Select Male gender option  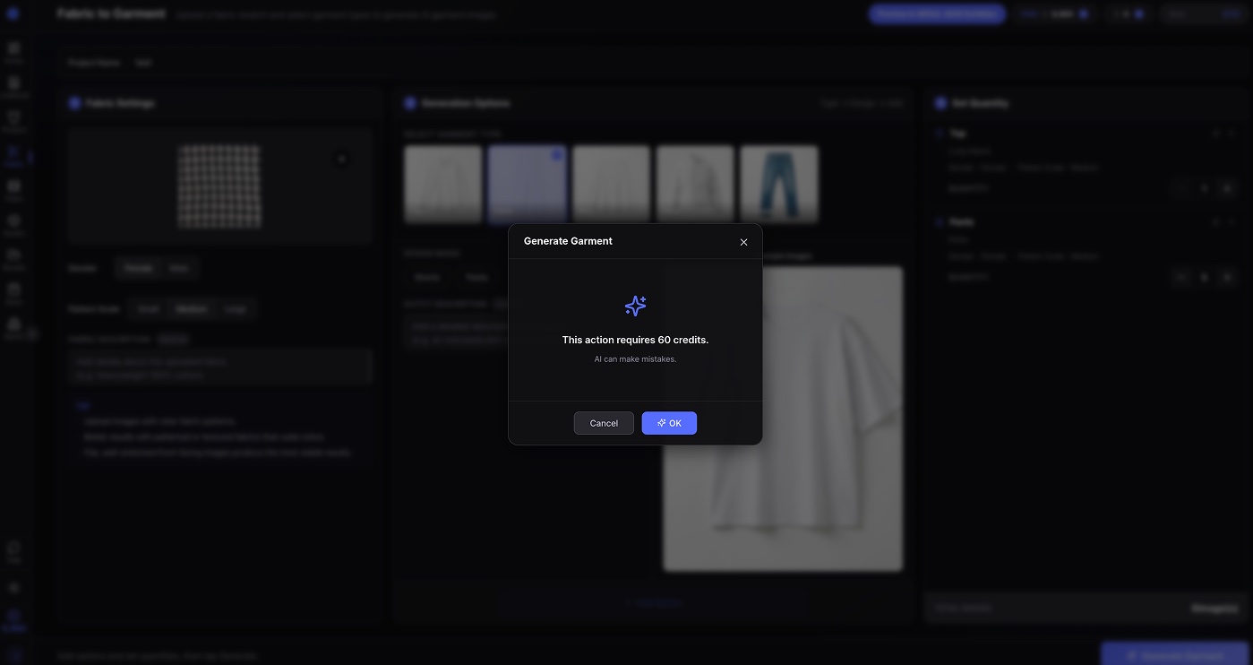(x=179, y=268)
